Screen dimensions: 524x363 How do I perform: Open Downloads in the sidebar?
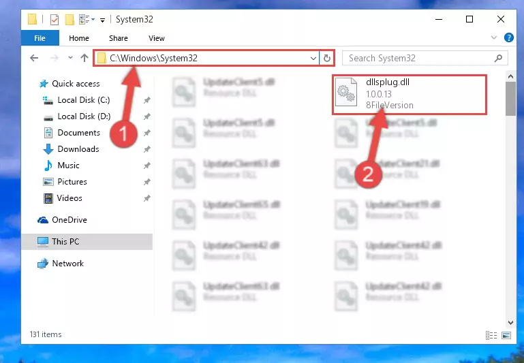click(x=78, y=149)
